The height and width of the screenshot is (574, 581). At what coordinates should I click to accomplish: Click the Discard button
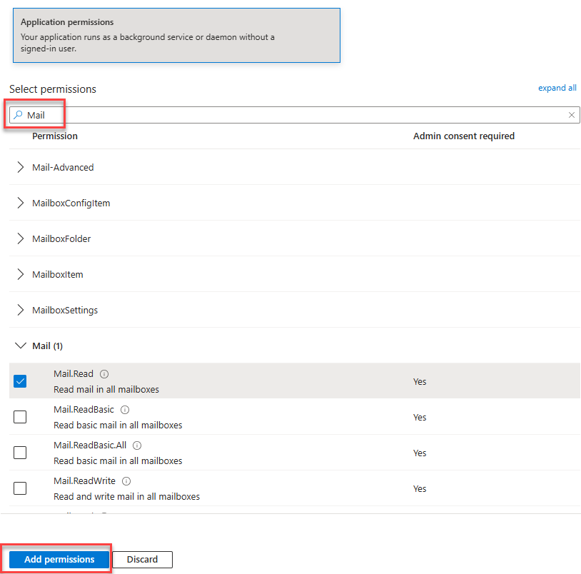[142, 559]
